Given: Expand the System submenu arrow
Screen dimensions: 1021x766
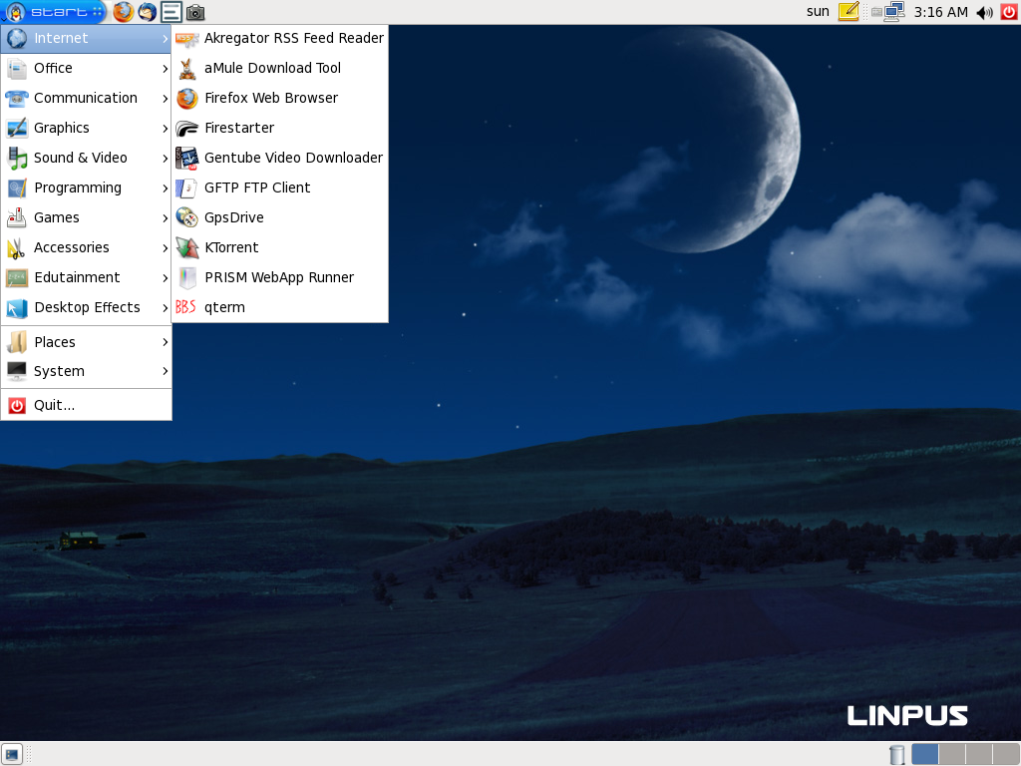Looking at the screenshot, I should (165, 371).
